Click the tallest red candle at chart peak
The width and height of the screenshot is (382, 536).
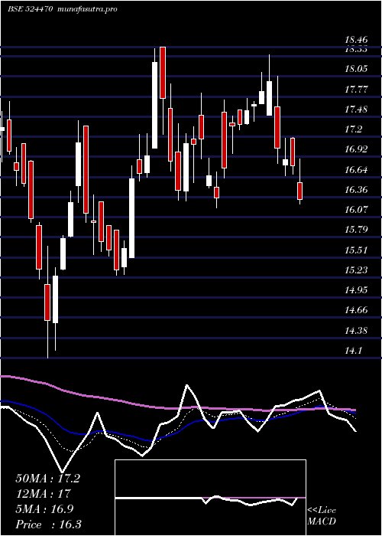[163, 73]
